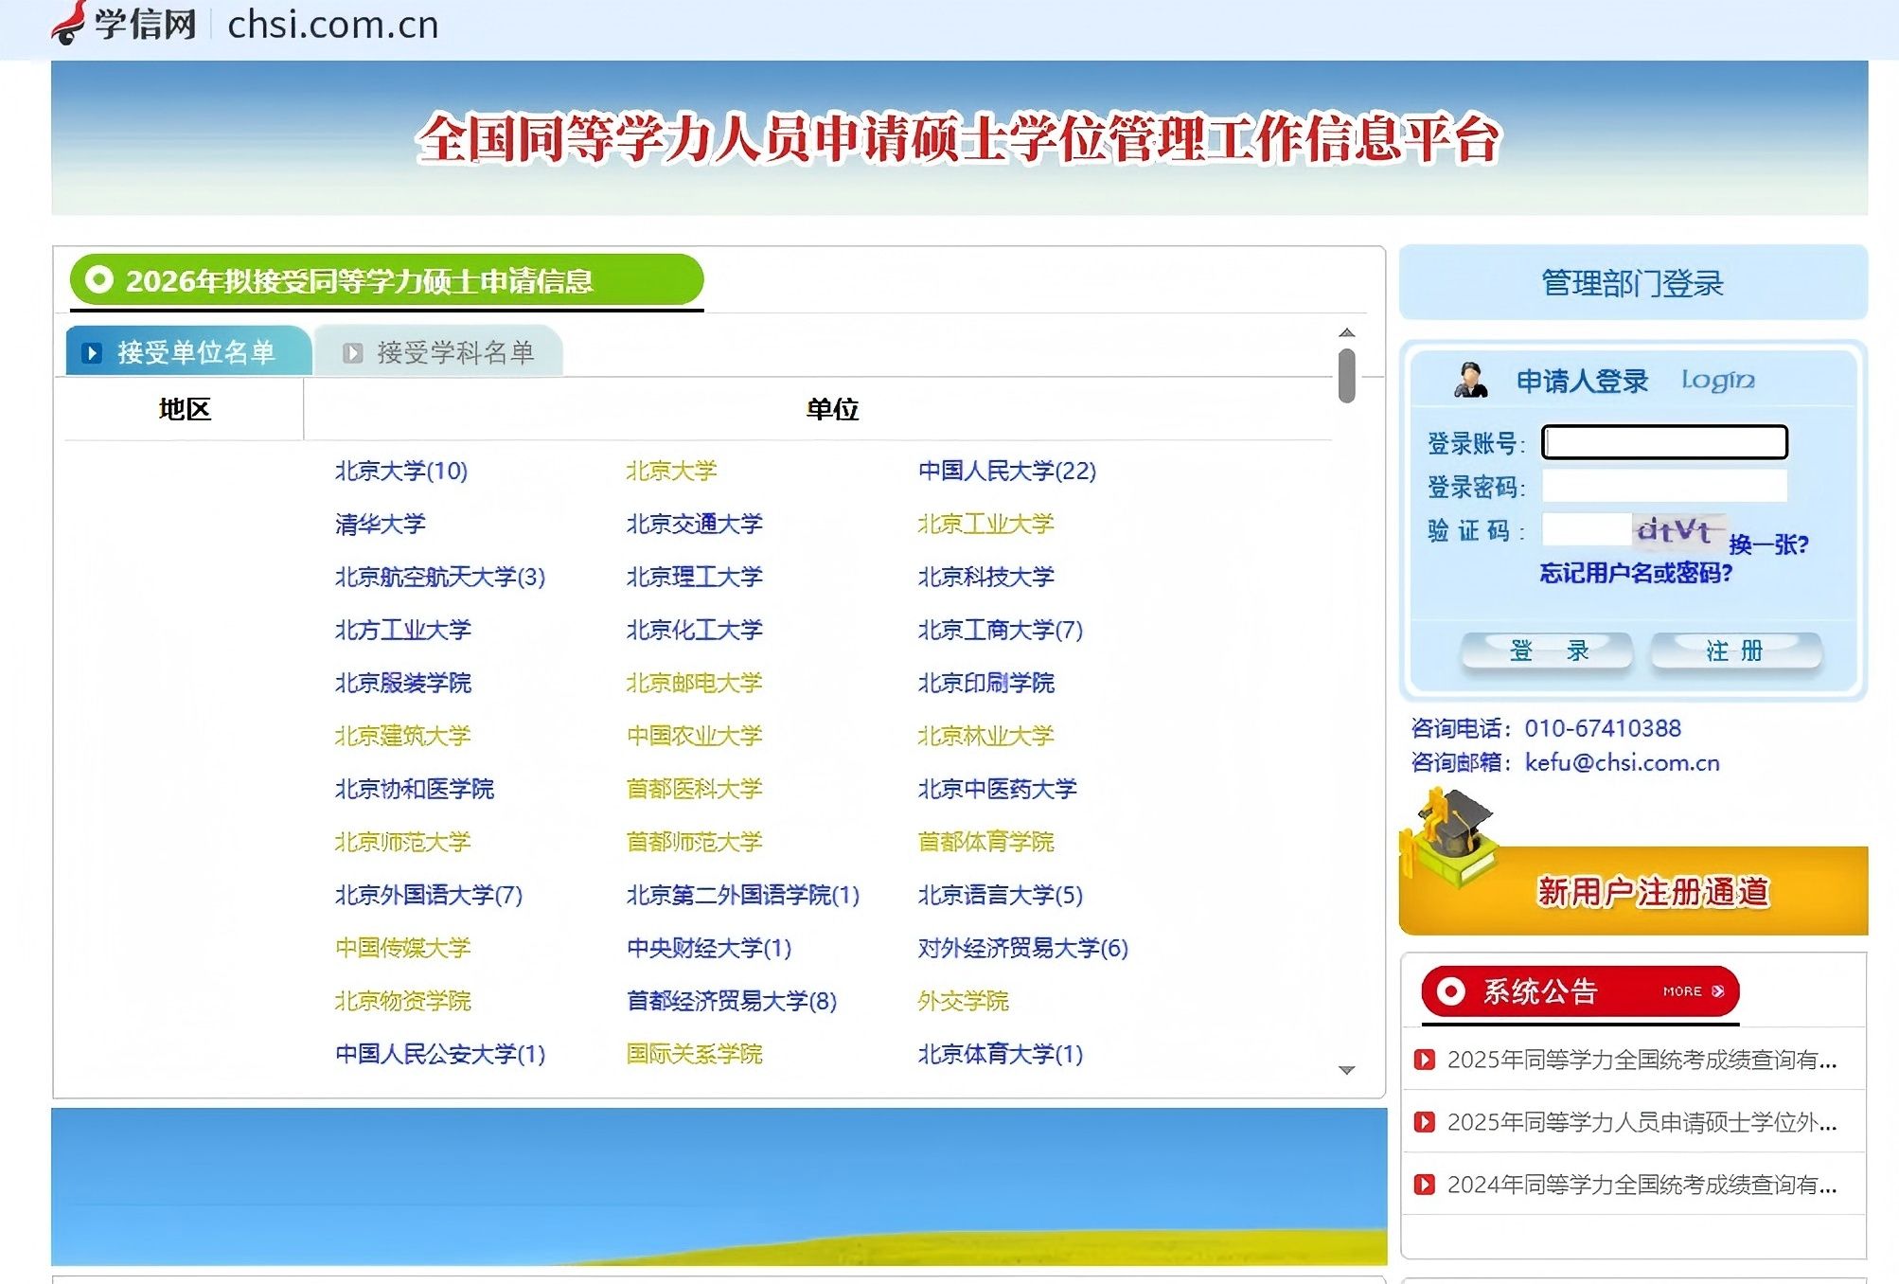Click the applicant login avatar icon
The image size is (1899, 1284).
click(x=1470, y=381)
